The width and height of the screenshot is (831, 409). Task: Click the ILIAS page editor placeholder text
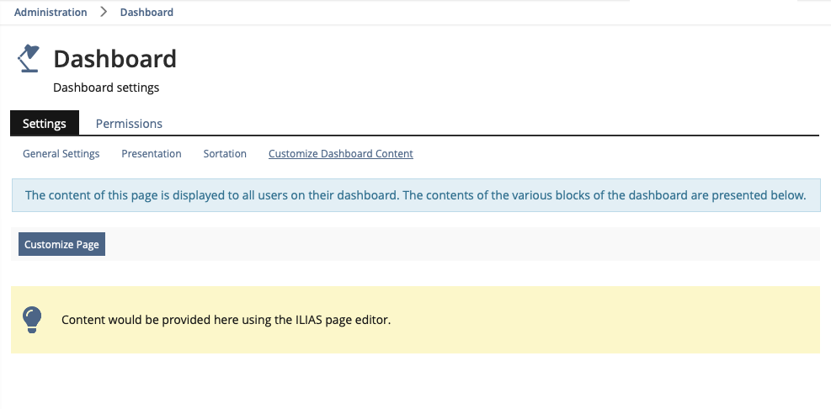pyautogui.click(x=226, y=320)
